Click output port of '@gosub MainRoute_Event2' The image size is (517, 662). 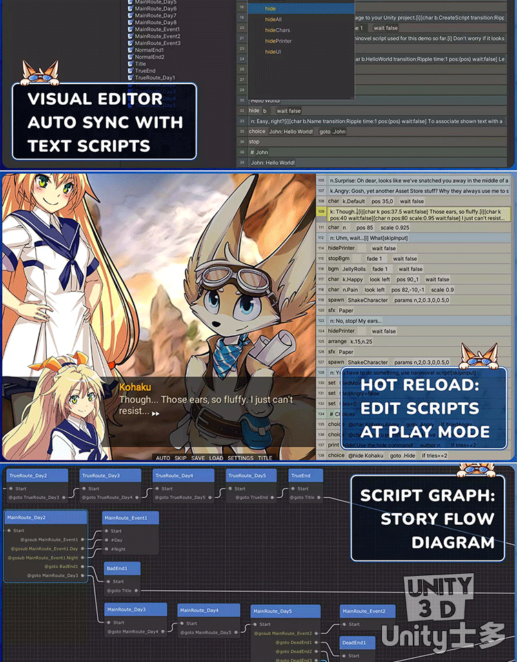tap(316, 633)
